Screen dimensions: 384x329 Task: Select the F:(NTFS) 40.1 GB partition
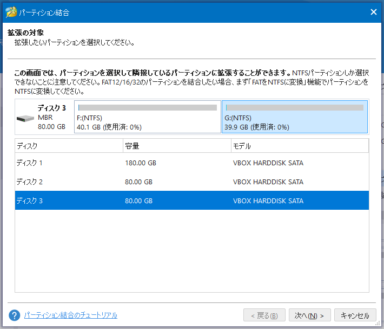point(148,117)
